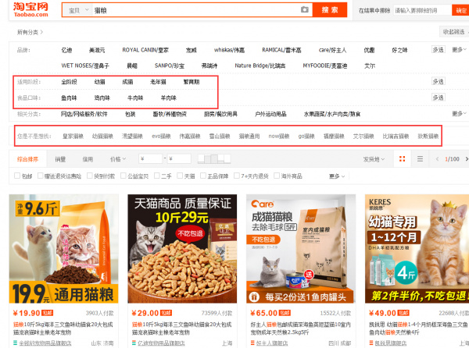Click the now猫粮 suggested search

click(x=279, y=136)
